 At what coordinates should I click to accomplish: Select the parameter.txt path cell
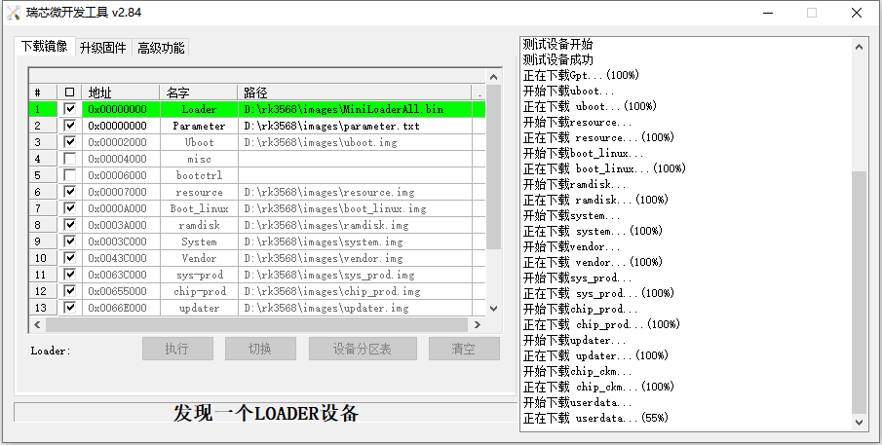(355, 126)
